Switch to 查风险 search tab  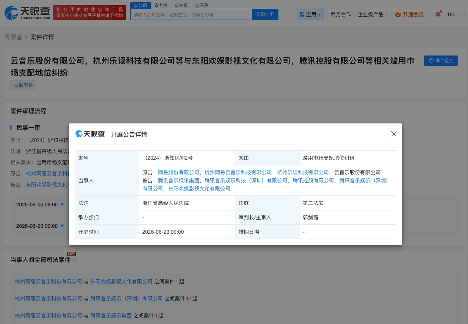click(x=201, y=5)
